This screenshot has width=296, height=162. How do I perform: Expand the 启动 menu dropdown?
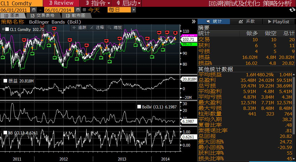139,3
